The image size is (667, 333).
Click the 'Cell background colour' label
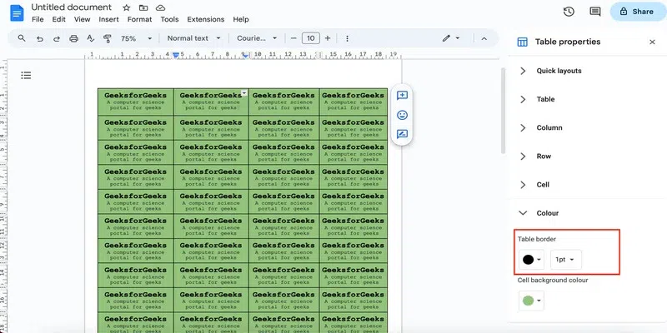(x=553, y=281)
